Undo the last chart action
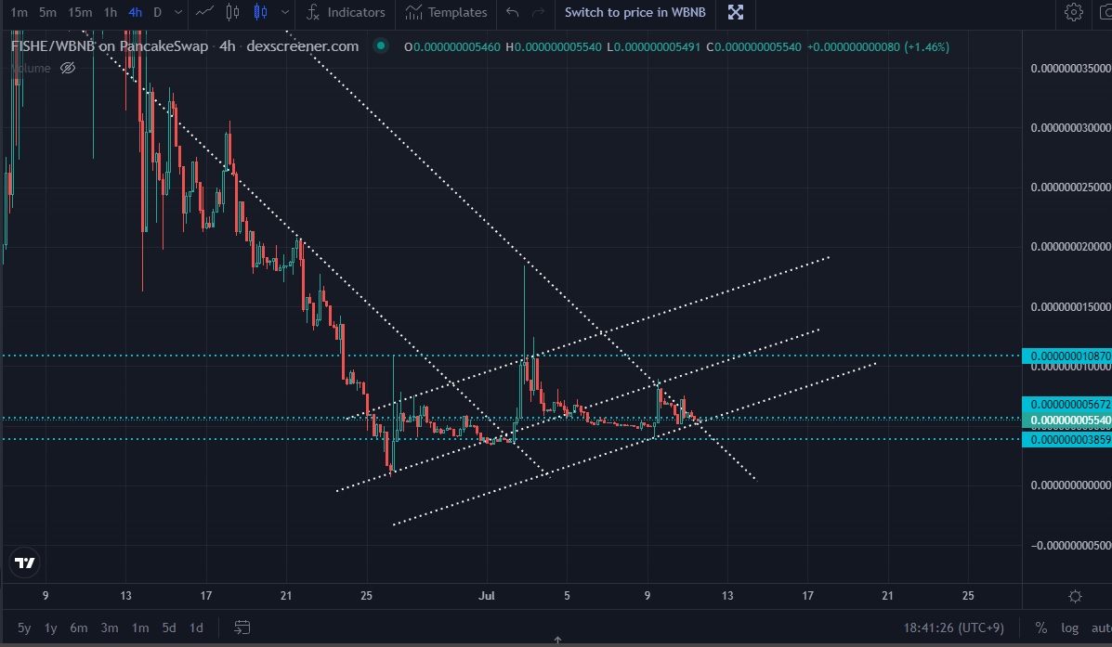Image resolution: width=1112 pixels, height=647 pixels. [x=512, y=12]
